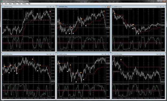Maximize the AUDUSDm,Daily chart window
The image size is (167, 101).
point(106,7)
